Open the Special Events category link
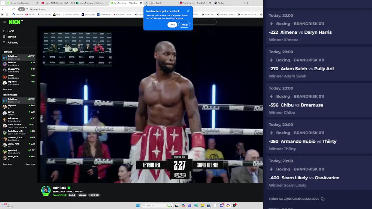The image size is (372, 209). point(60,195)
